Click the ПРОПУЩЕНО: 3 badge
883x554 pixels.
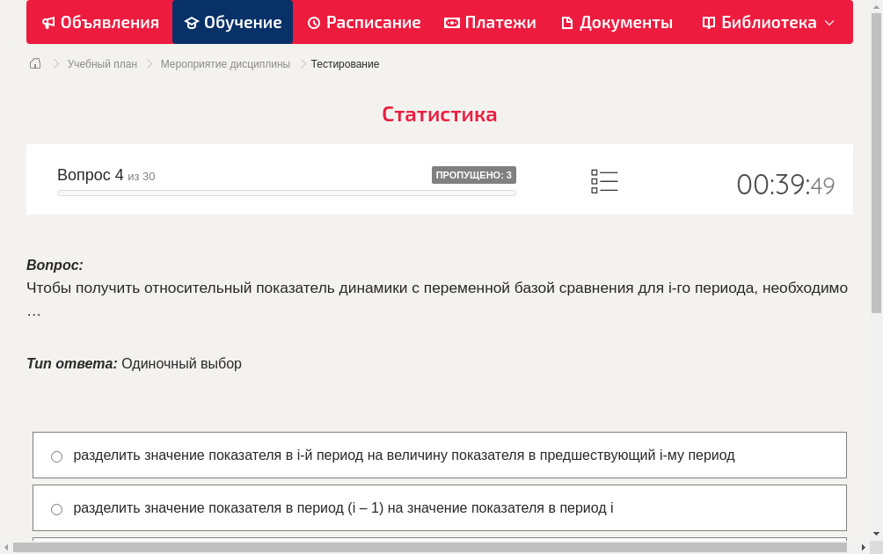[x=474, y=175]
